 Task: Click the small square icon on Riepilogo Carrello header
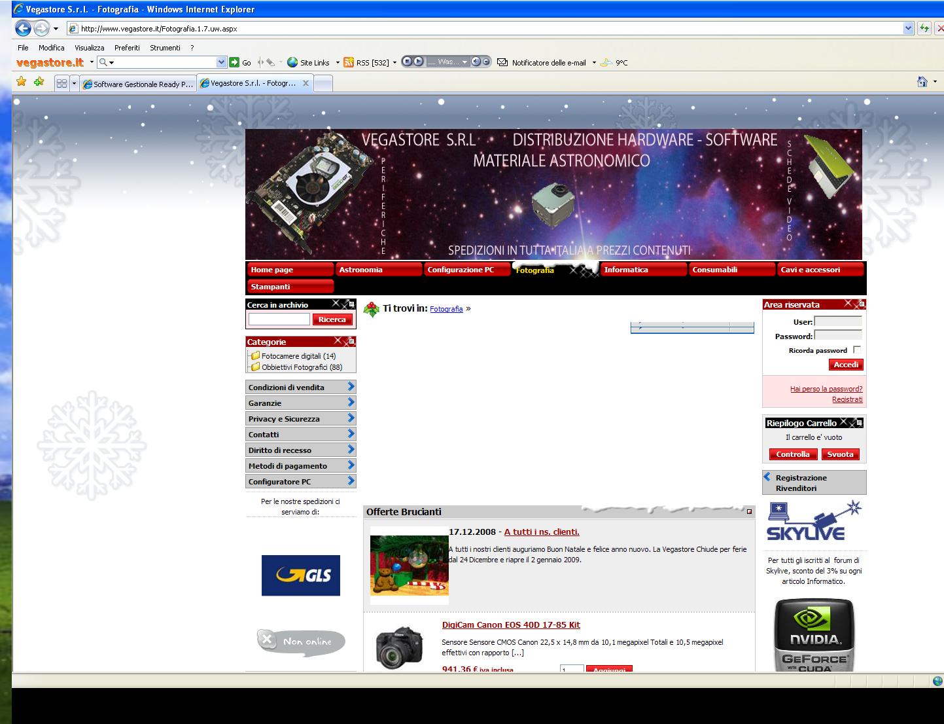pyautogui.click(x=860, y=423)
